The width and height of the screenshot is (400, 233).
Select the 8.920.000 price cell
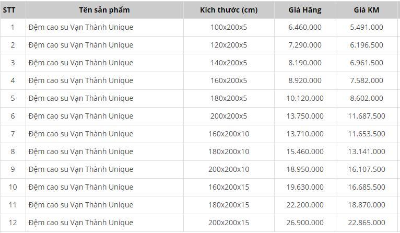click(305, 80)
